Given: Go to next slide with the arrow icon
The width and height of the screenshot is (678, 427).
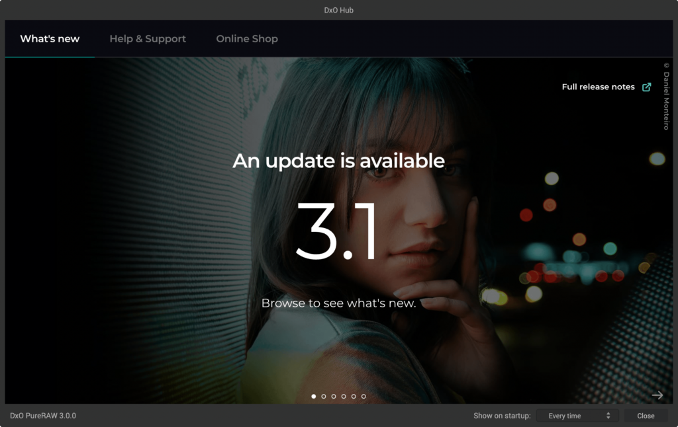Looking at the screenshot, I should point(657,395).
